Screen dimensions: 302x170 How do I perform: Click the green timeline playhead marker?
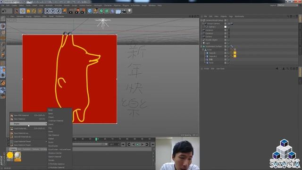pos(96,139)
